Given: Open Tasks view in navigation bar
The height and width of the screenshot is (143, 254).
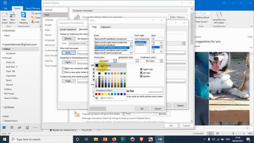Looking at the screenshot, I should pyautogui.click(x=27, y=128).
